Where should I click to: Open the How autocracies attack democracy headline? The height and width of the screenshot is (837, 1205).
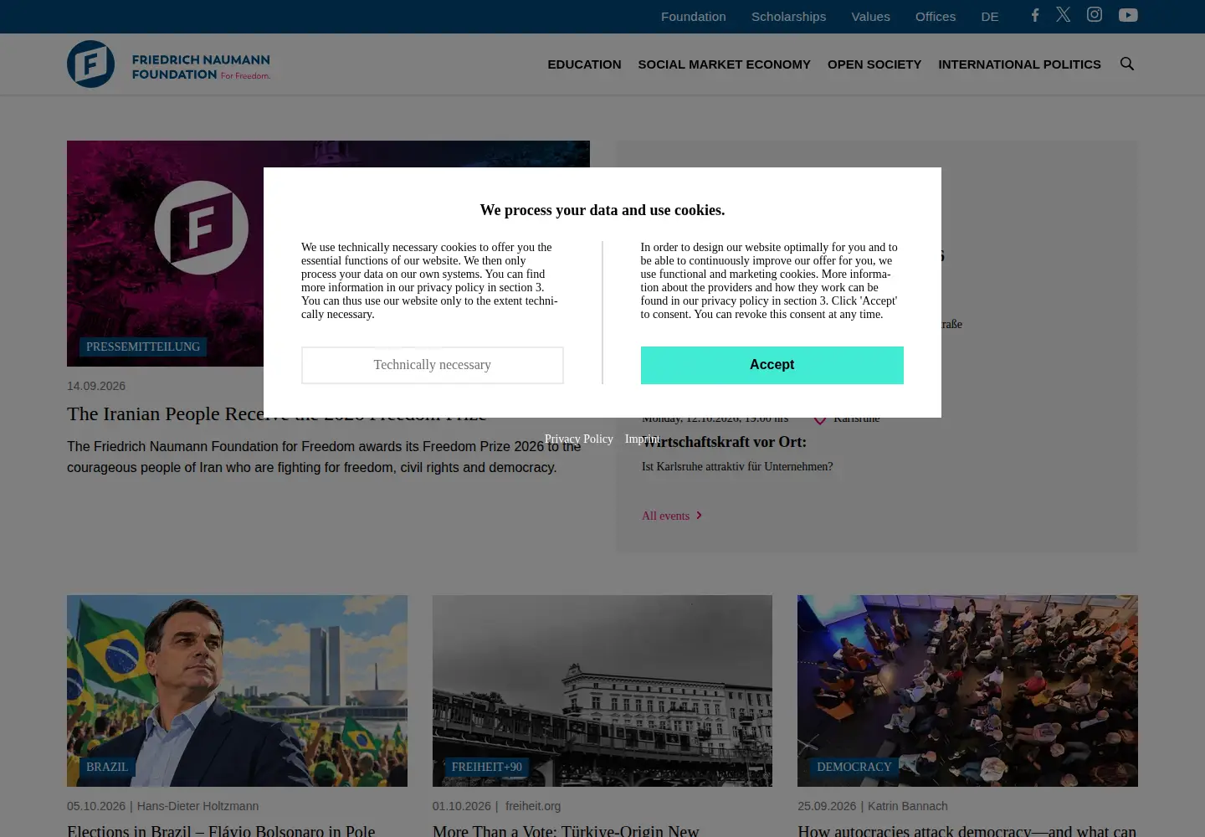[x=967, y=830]
